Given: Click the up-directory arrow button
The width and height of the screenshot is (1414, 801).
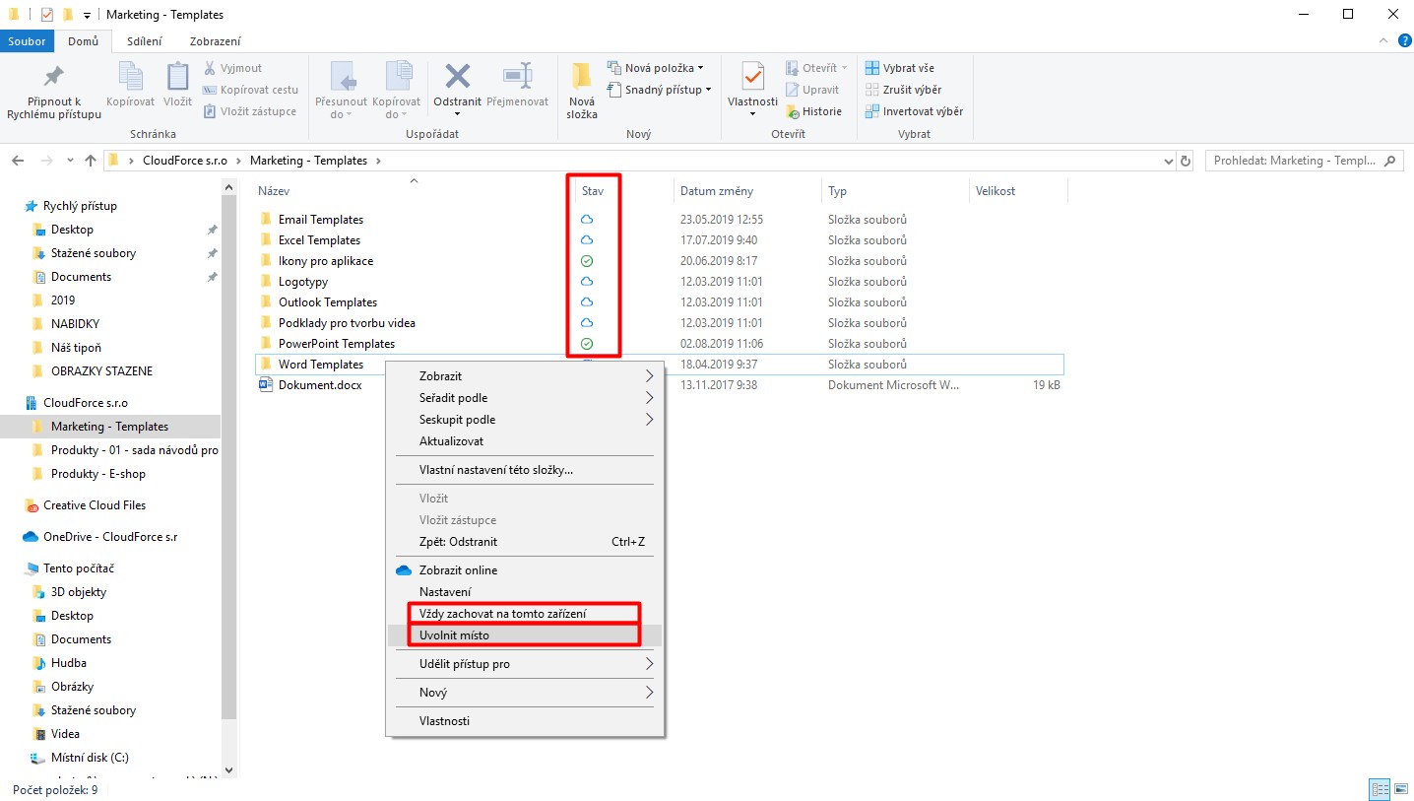Looking at the screenshot, I should click(91, 161).
